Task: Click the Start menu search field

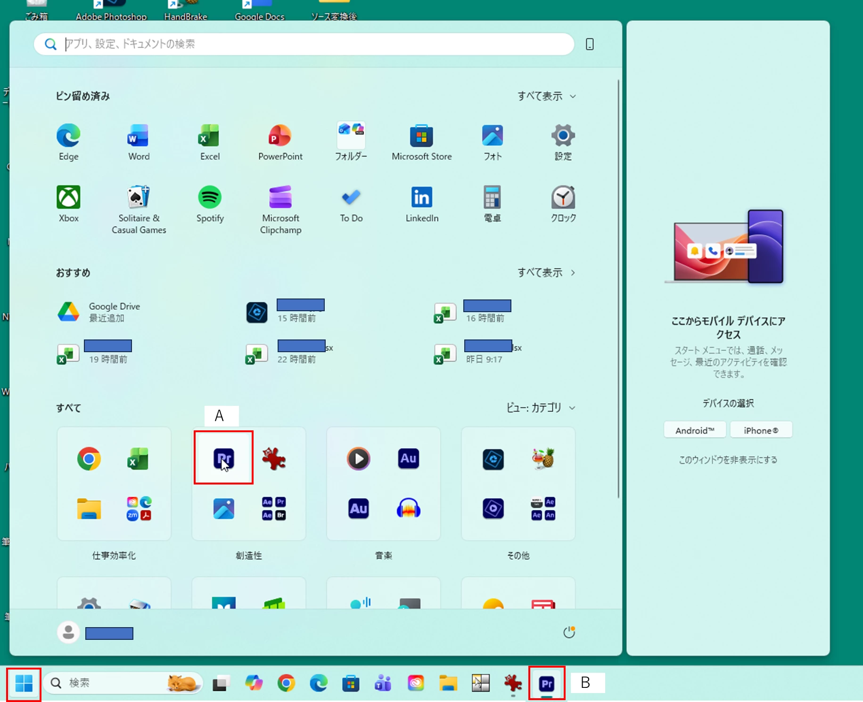Action: 304,44
